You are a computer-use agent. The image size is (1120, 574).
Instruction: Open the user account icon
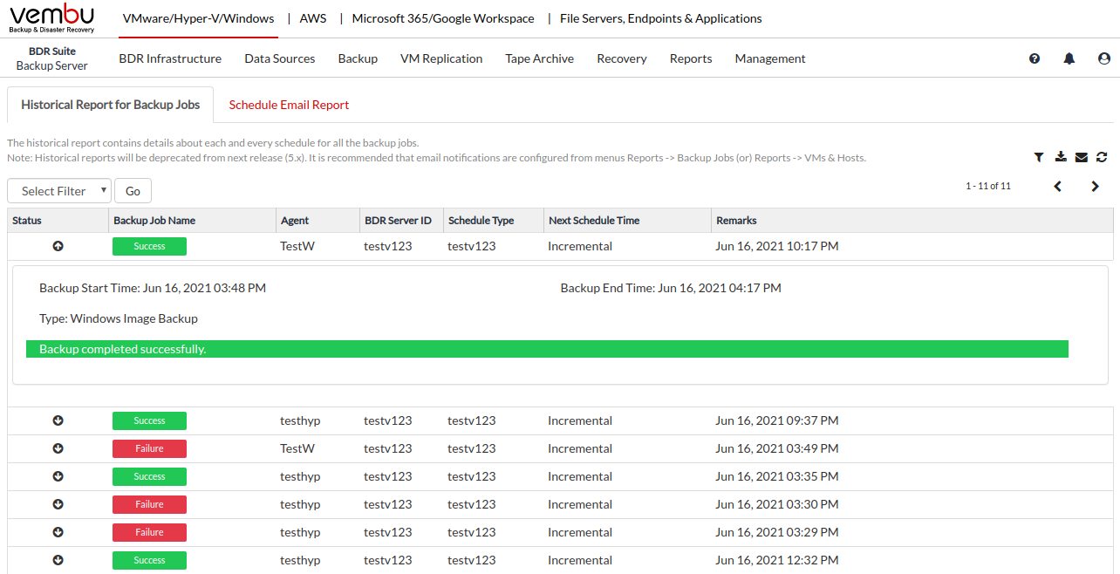(1103, 58)
